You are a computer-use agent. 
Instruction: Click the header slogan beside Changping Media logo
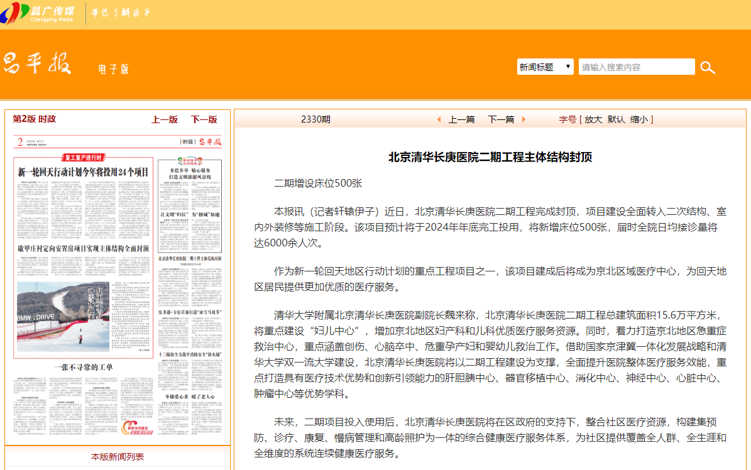pos(121,13)
